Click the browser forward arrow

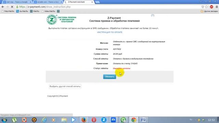click(8, 7)
